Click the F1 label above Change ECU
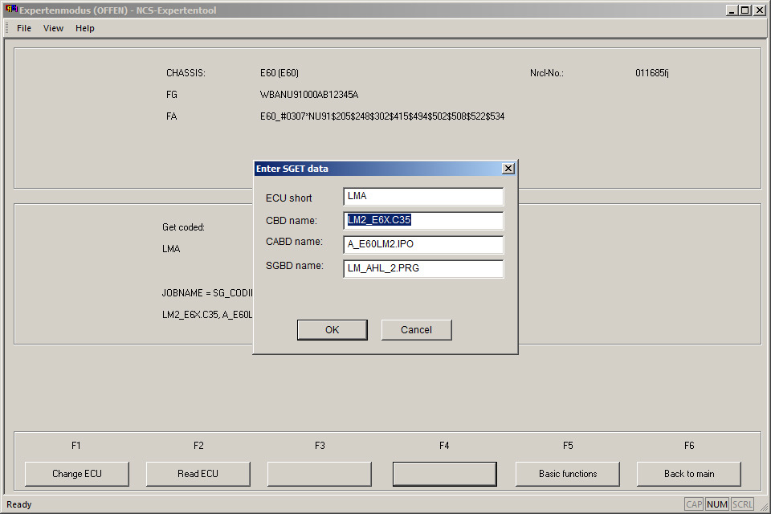Viewport: 771px width, 514px height. pyautogui.click(x=75, y=446)
